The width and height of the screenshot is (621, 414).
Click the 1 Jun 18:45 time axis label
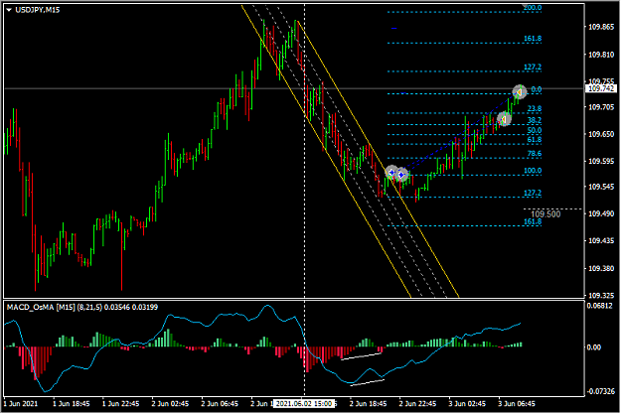[x=72, y=404]
